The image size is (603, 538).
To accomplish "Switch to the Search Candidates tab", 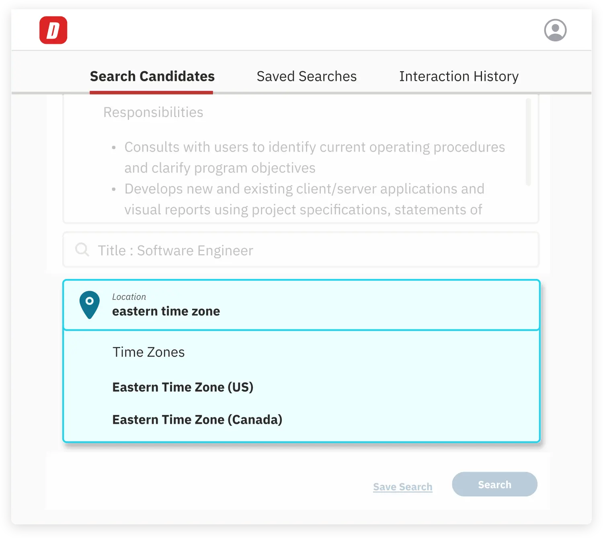I will click(x=152, y=76).
